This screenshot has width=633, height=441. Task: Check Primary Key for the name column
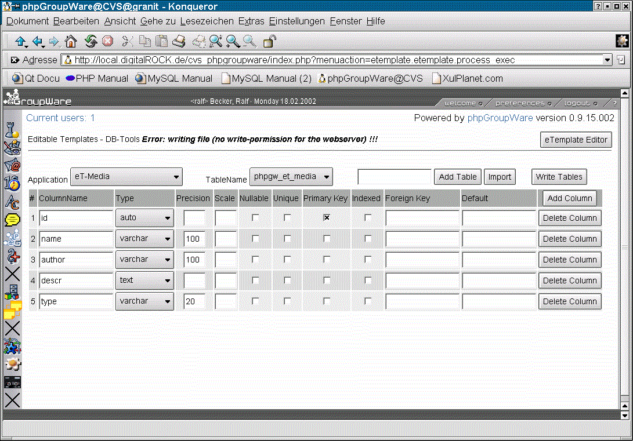(327, 239)
